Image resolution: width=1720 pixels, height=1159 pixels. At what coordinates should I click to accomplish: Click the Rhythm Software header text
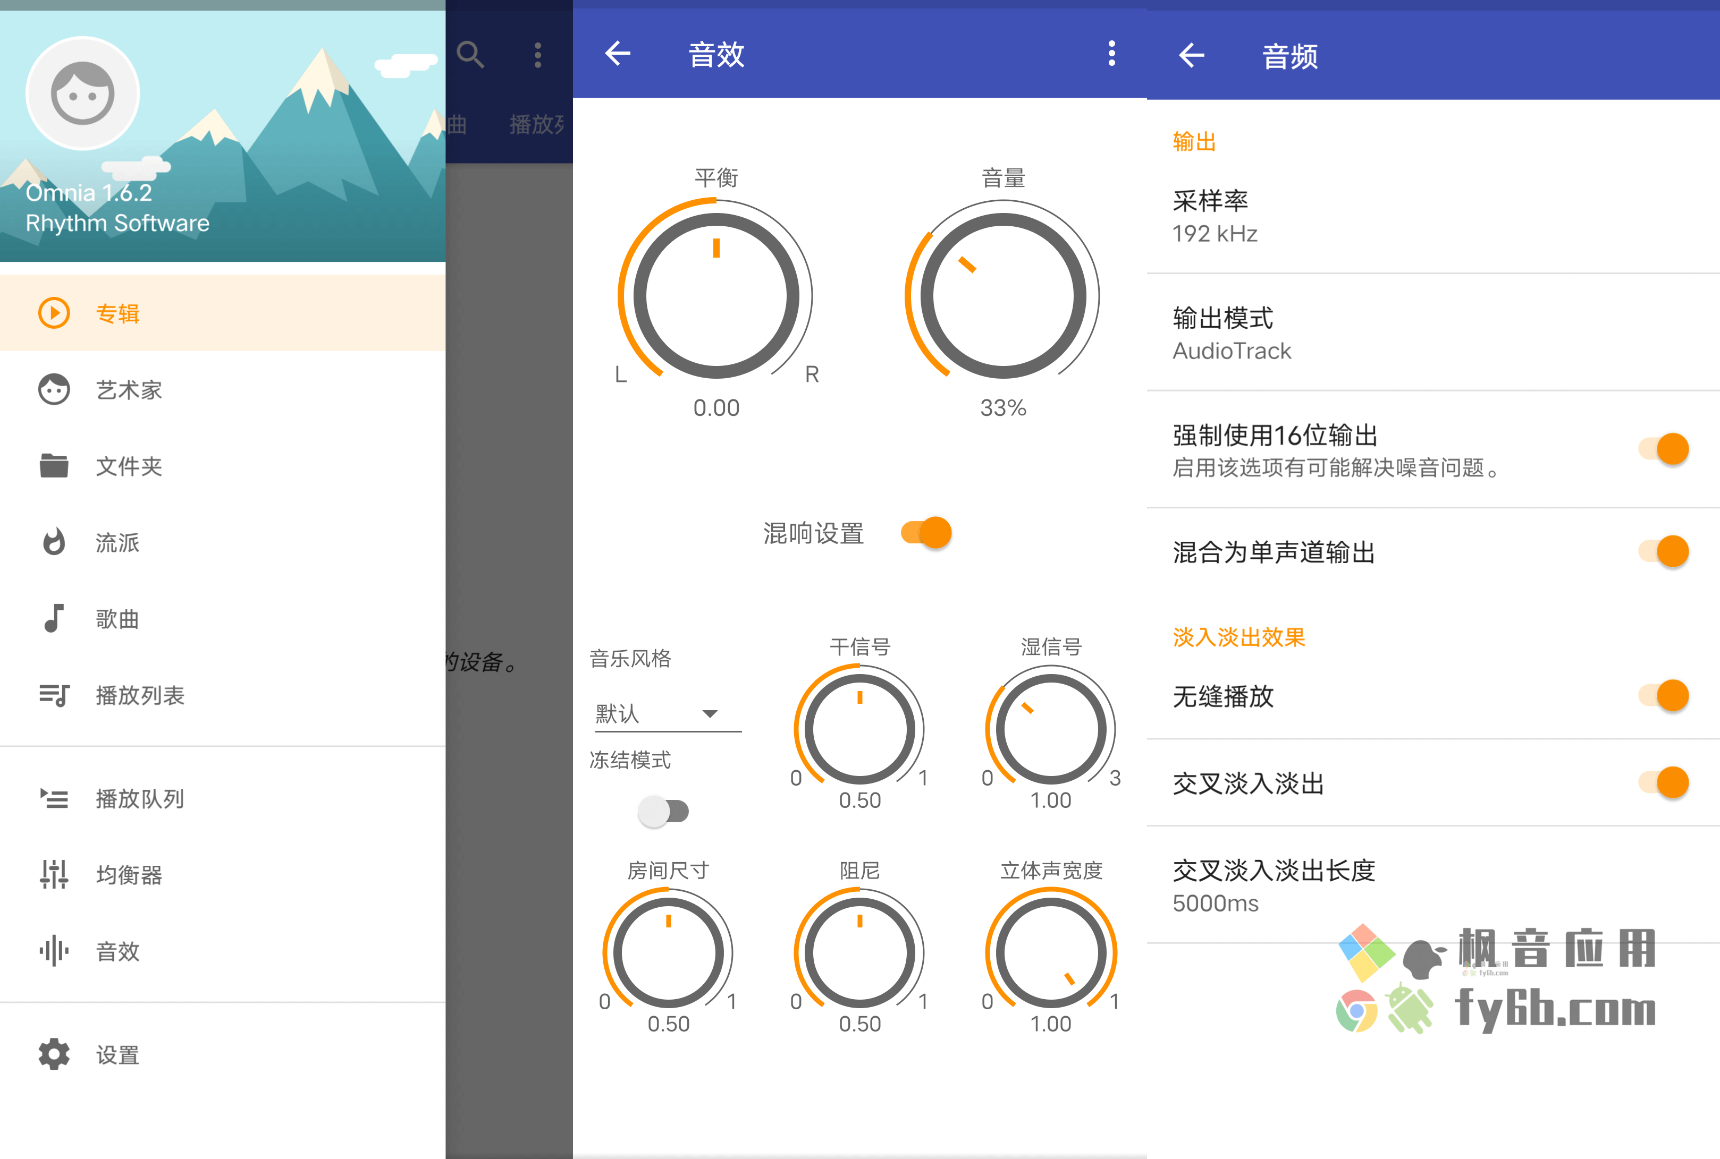pyautogui.click(x=117, y=223)
